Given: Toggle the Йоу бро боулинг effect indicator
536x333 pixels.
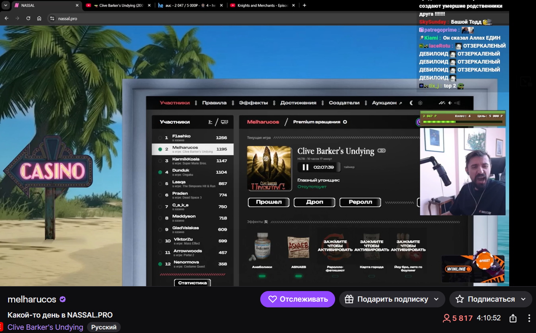Looking at the screenshot, I should click(x=408, y=276).
